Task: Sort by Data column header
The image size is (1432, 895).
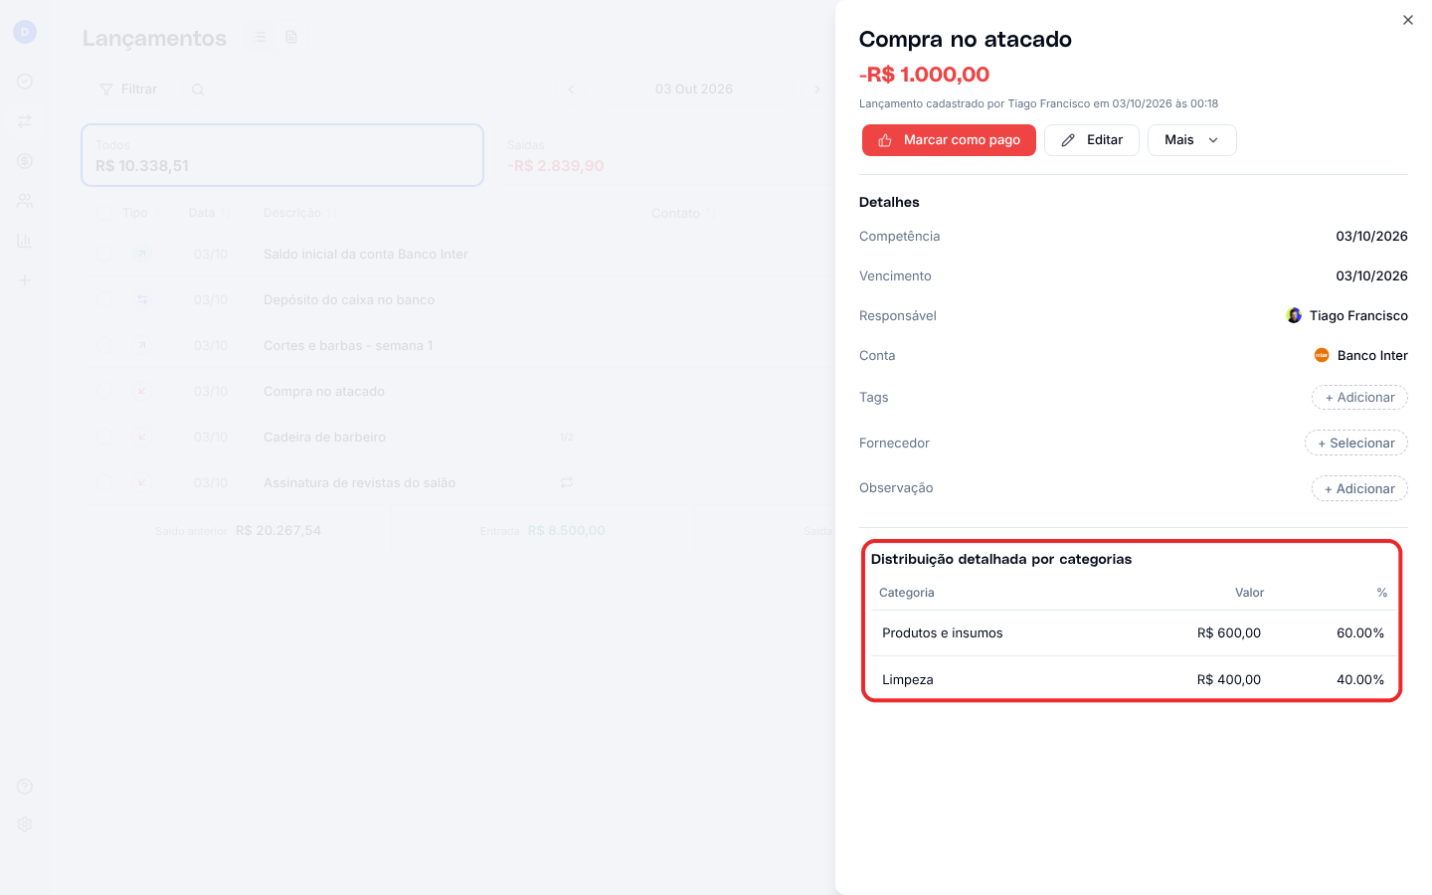Action: 209,213
